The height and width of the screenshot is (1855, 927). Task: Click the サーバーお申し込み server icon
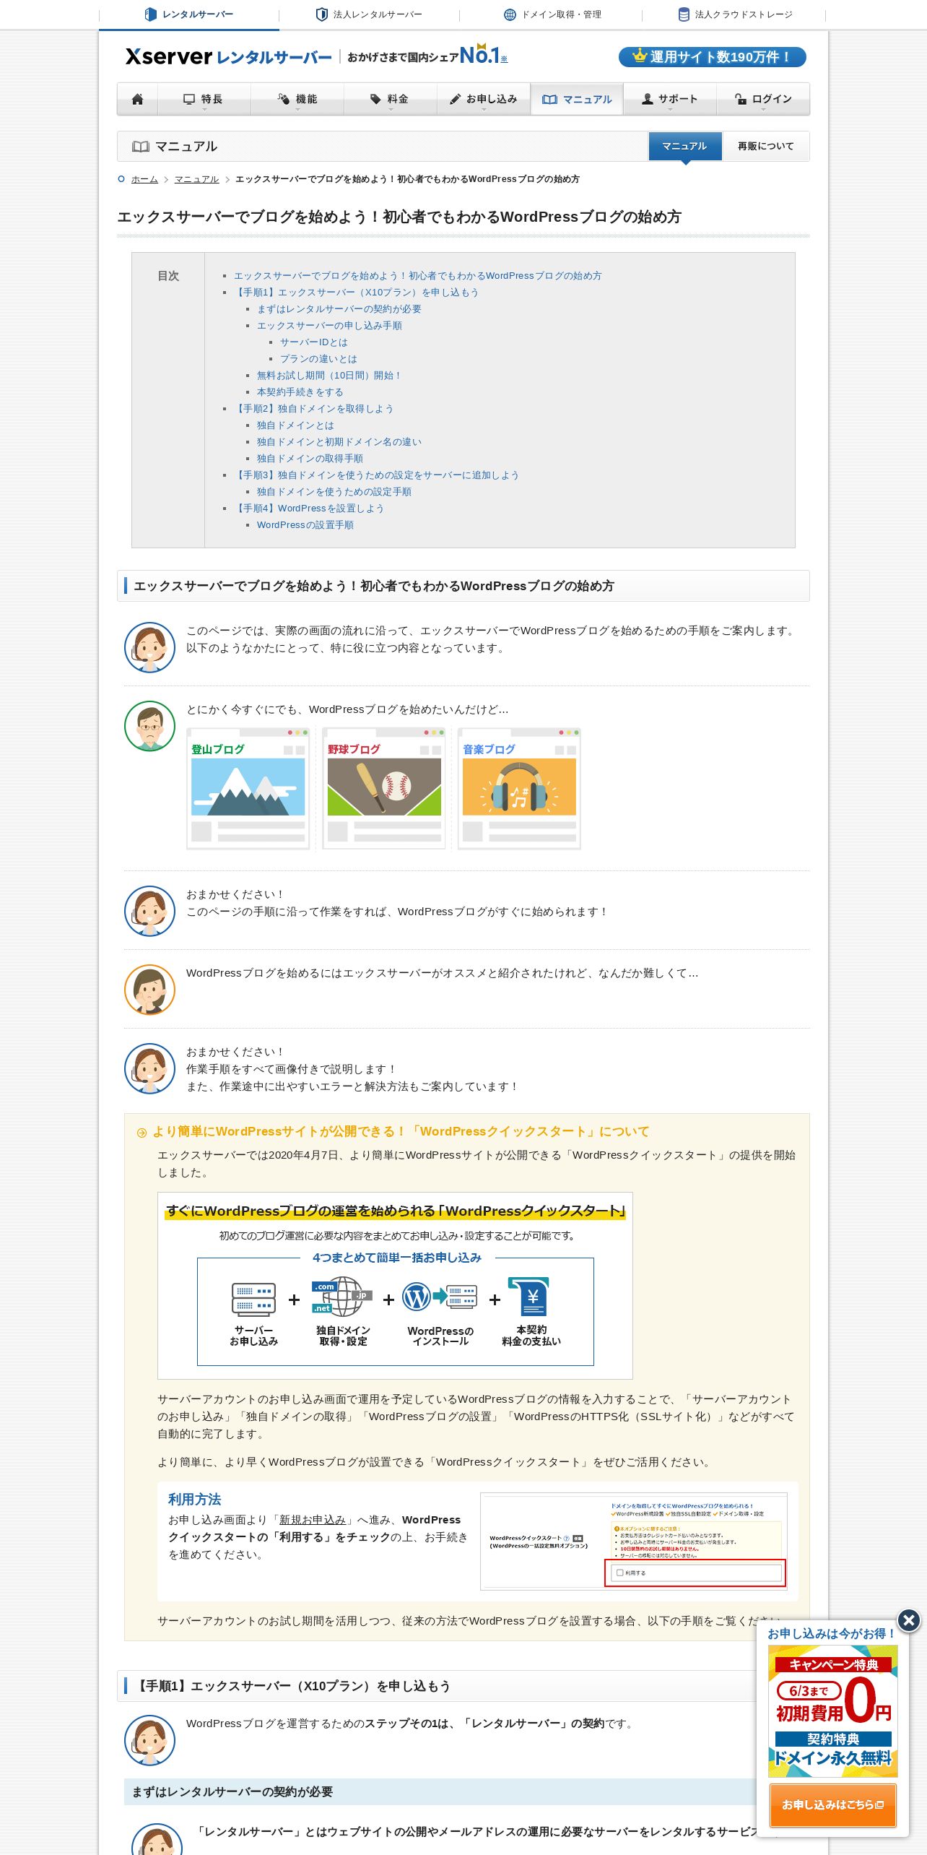click(x=253, y=1299)
